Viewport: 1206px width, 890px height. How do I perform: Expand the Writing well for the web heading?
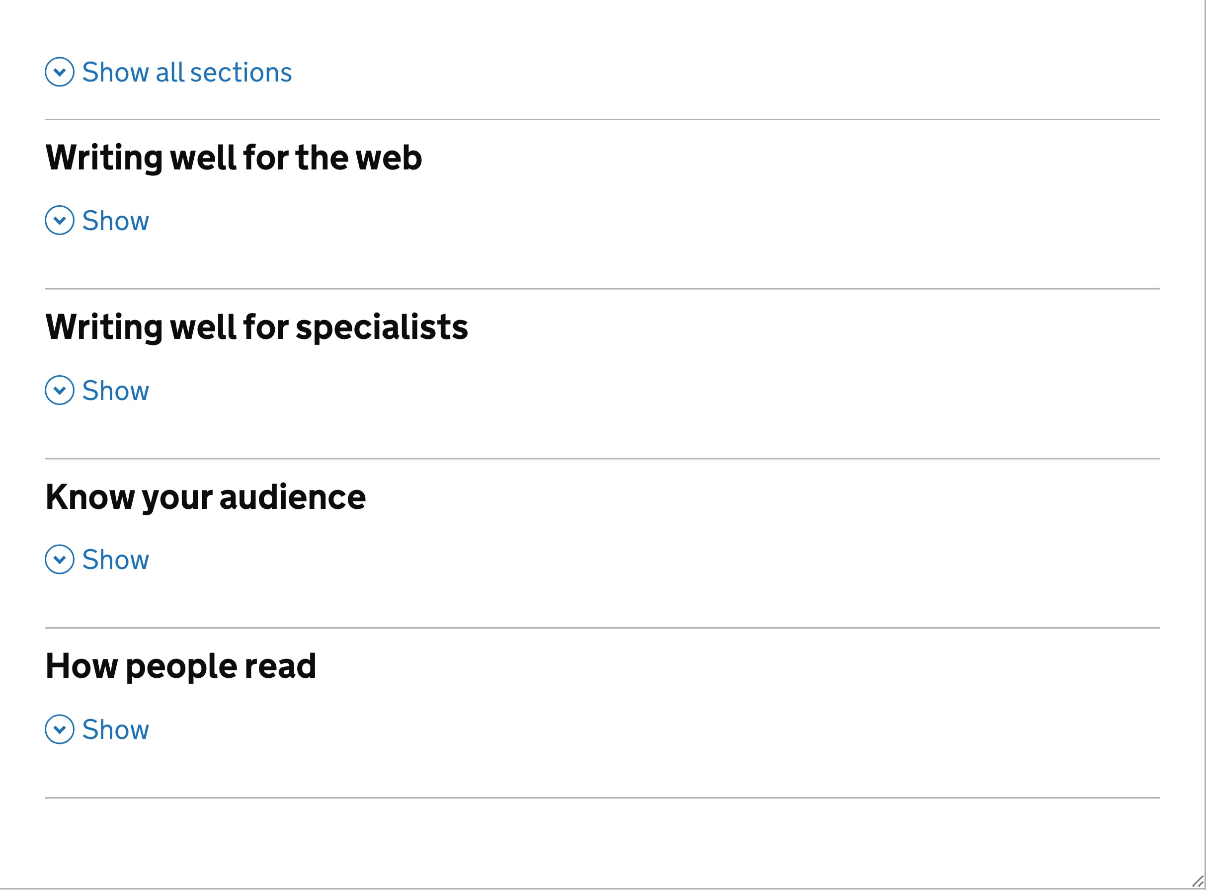(233, 158)
